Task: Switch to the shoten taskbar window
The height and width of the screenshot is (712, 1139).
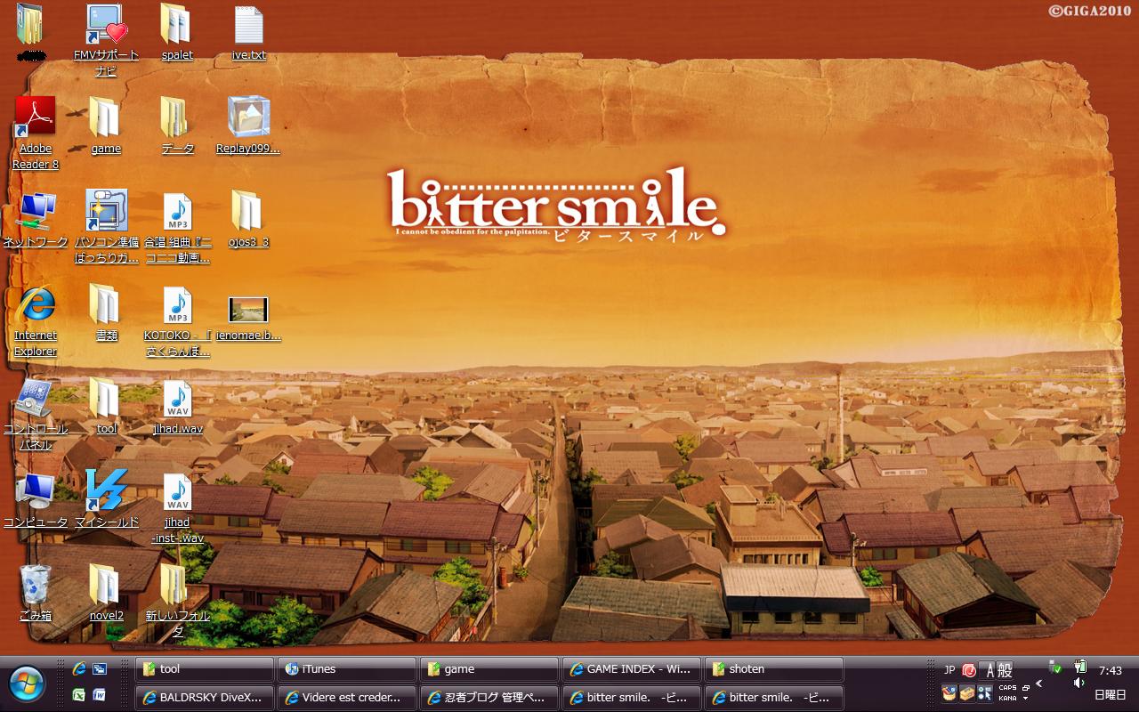Action: pos(774,669)
